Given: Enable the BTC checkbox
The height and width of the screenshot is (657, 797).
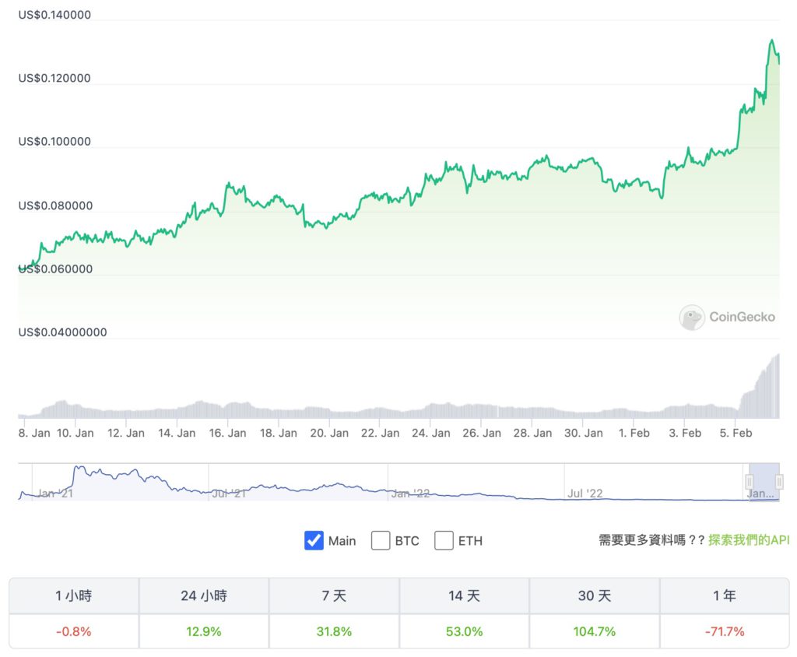Looking at the screenshot, I should (380, 540).
